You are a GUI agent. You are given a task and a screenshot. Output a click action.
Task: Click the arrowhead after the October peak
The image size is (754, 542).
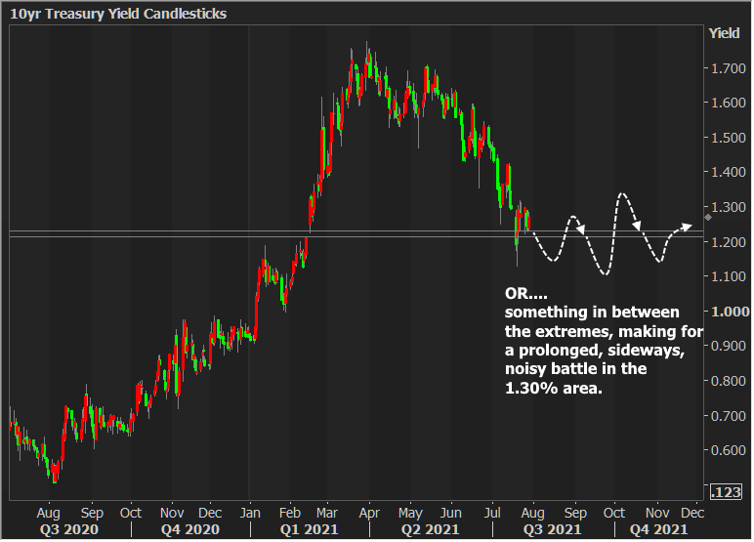tap(636, 226)
